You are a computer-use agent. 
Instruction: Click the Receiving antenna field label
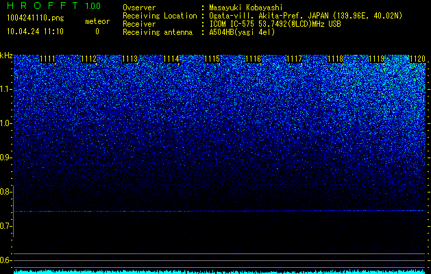[x=158, y=32]
